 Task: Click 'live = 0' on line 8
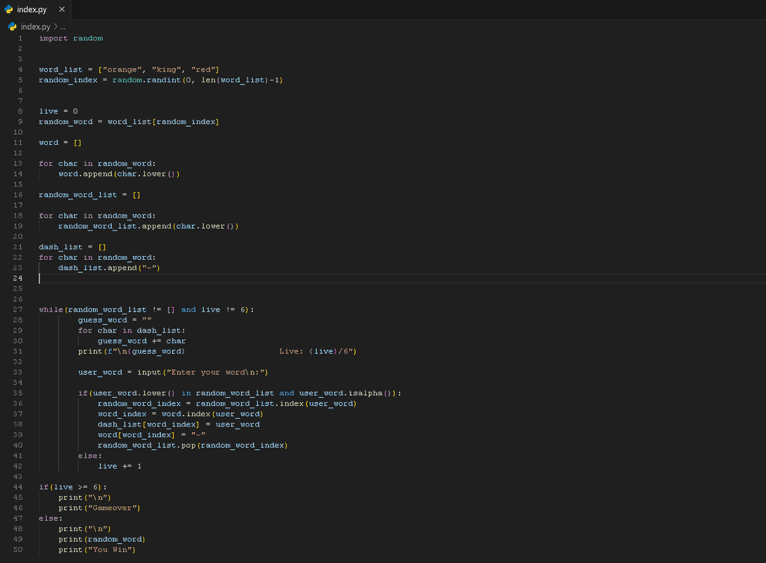59,111
